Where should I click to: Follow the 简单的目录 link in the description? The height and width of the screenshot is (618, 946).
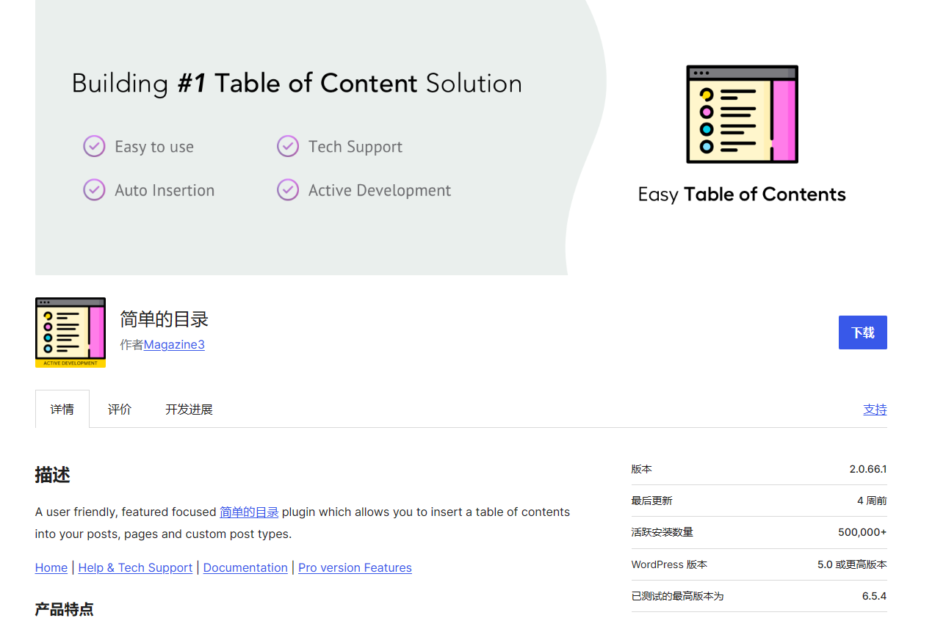point(249,512)
